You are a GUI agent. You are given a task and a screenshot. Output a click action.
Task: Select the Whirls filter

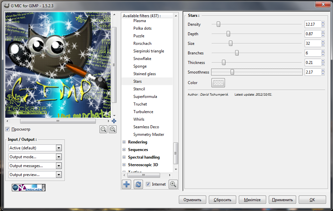click(139, 119)
